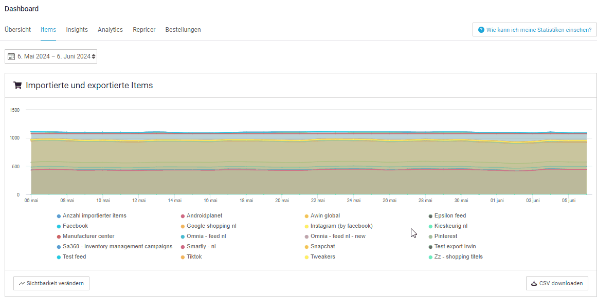Switch to the Analytics tab

point(110,29)
